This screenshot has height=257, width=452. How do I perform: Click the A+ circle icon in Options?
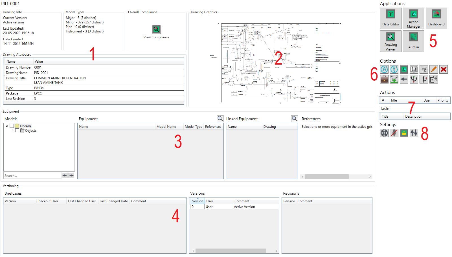click(384, 69)
